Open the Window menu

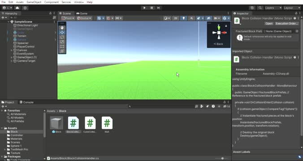pos(79,2)
